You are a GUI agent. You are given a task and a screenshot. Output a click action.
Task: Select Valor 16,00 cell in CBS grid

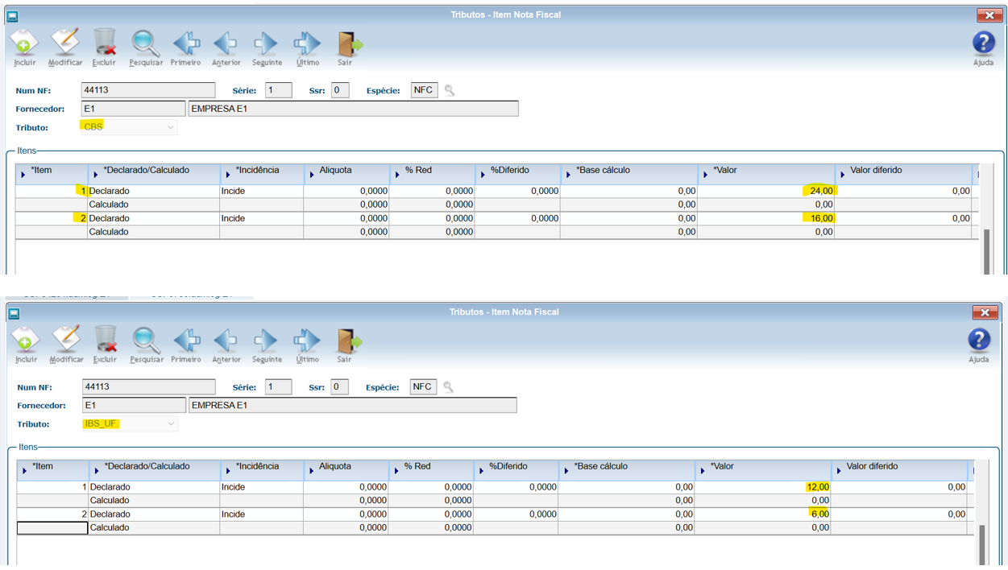766,218
